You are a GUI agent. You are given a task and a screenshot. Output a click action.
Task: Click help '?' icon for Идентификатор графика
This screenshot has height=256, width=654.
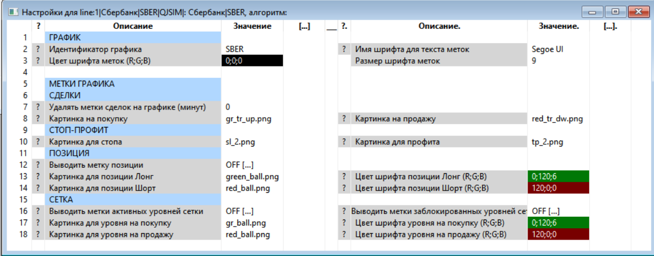click(x=38, y=49)
